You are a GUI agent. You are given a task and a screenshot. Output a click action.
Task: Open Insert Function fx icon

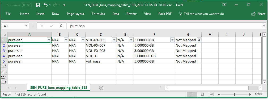tap(61, 26)
